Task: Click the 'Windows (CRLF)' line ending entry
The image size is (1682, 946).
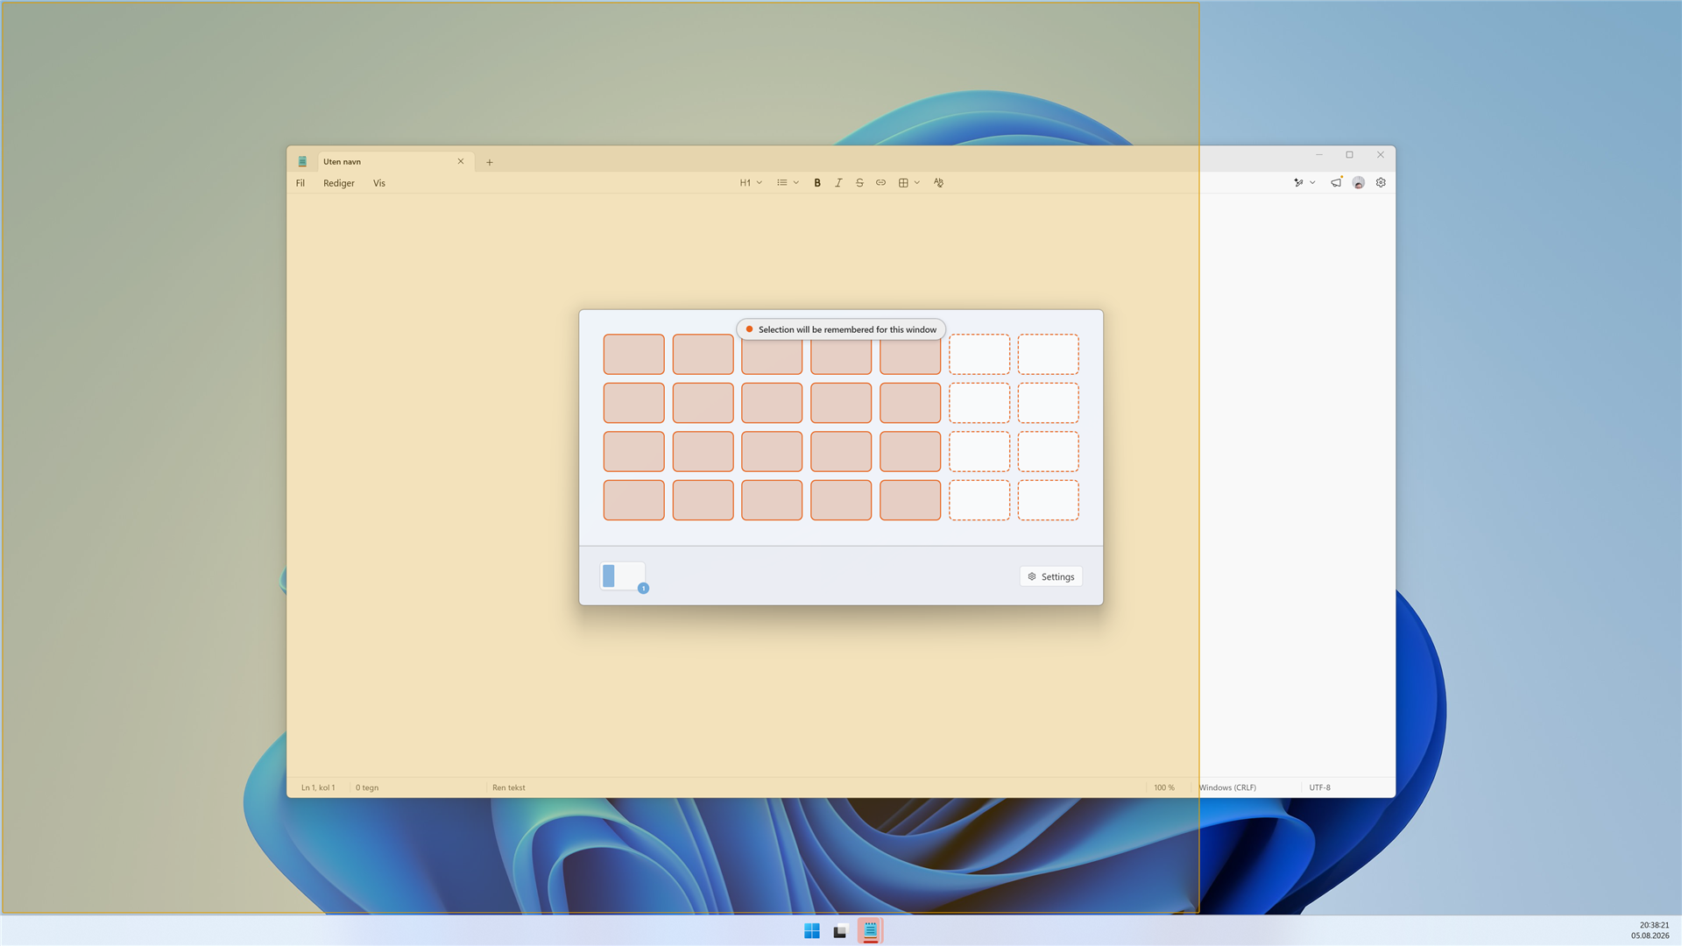Action: click(x=1227, y=787)
